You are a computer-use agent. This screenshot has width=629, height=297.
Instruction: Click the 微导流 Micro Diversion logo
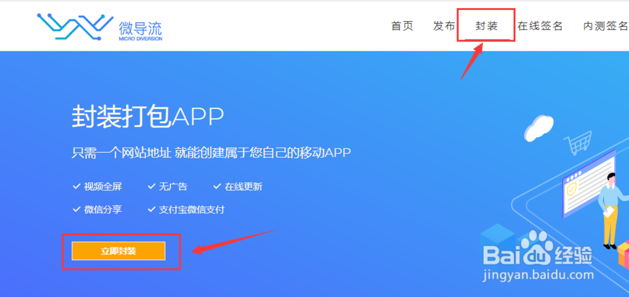[99, 27]
